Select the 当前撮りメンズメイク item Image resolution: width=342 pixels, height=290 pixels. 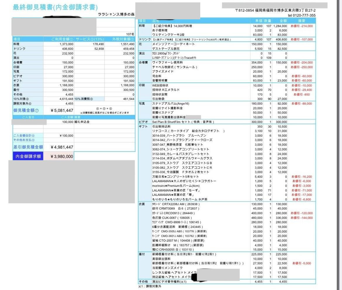tap(167, 268)
